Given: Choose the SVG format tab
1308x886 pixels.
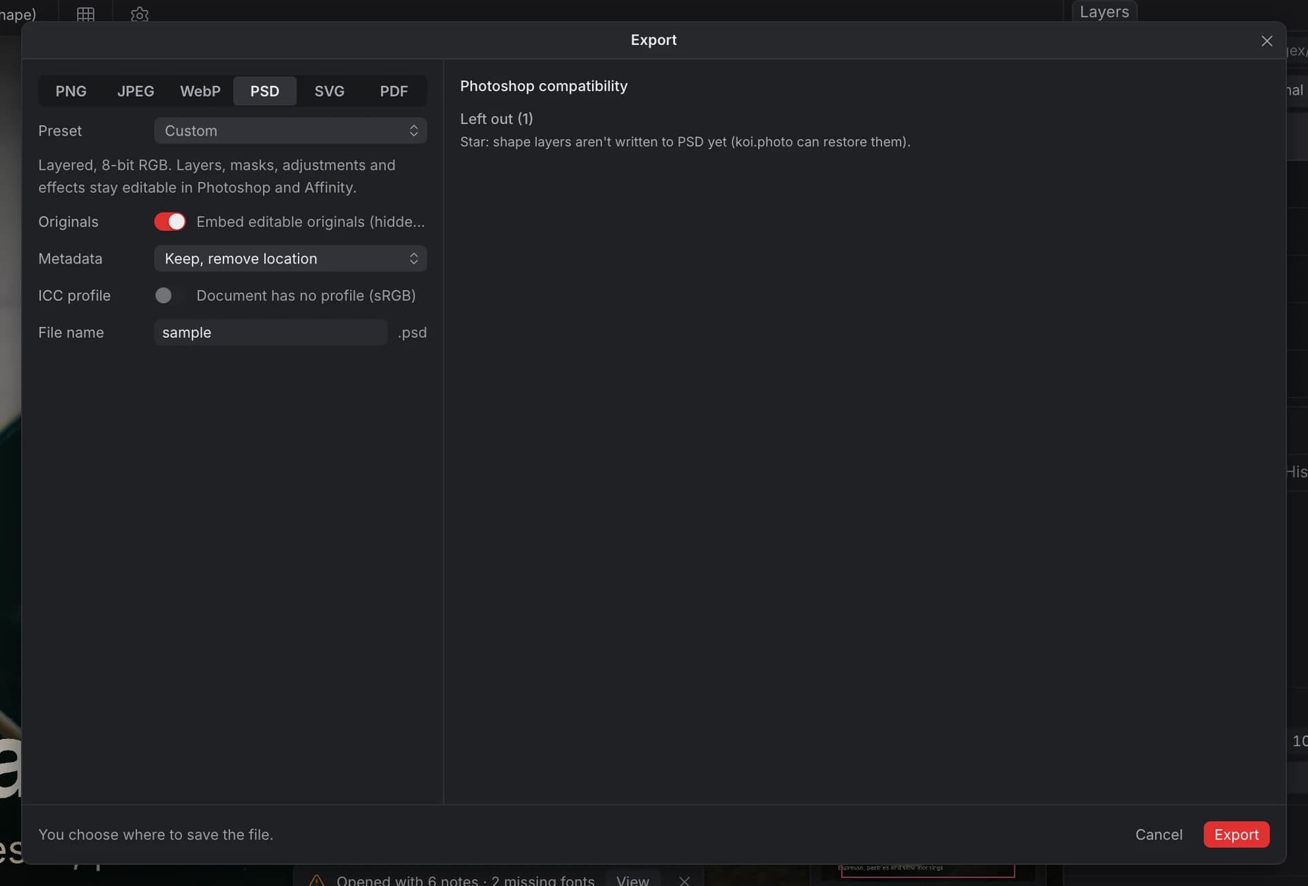Looking at the screenshot, I should coord(329,91).
